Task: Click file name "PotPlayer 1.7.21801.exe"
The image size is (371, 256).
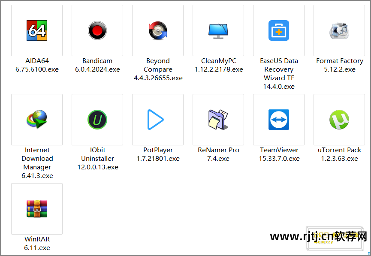Action: click(158, 154)
